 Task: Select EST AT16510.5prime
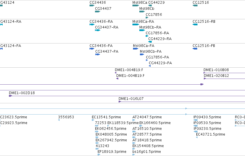(x=147, y=129)
